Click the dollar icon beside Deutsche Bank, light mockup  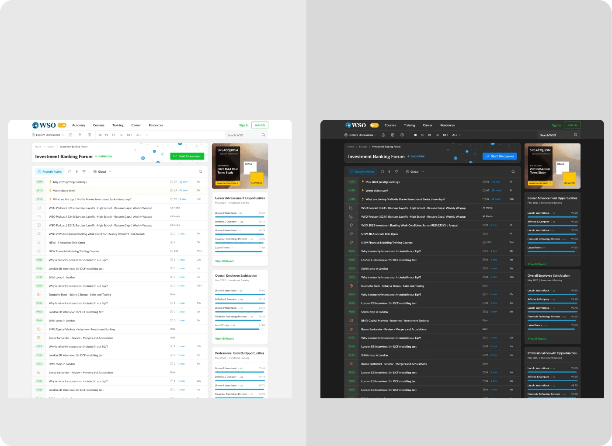tap(39, 295)
